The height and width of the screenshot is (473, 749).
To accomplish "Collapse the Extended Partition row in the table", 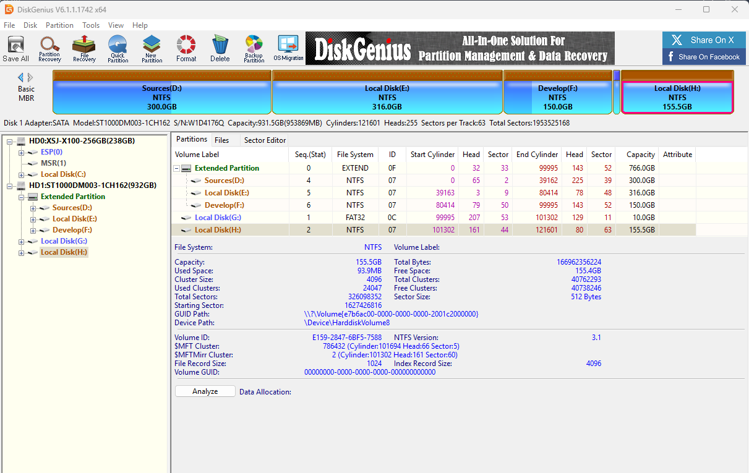I will click(176, 168).
